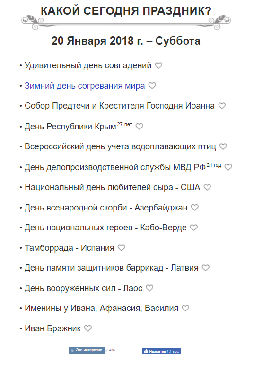The width and height of the screenshot is (271, 383).
Task: Open the Зимний день согревания мира link
Action: pyautogui.click(x=85, y=86)
